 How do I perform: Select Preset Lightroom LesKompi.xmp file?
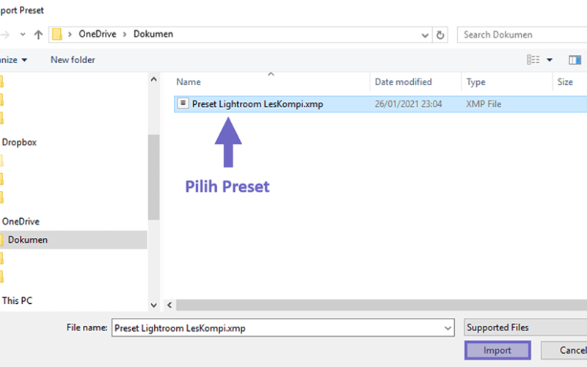(380, 103)
